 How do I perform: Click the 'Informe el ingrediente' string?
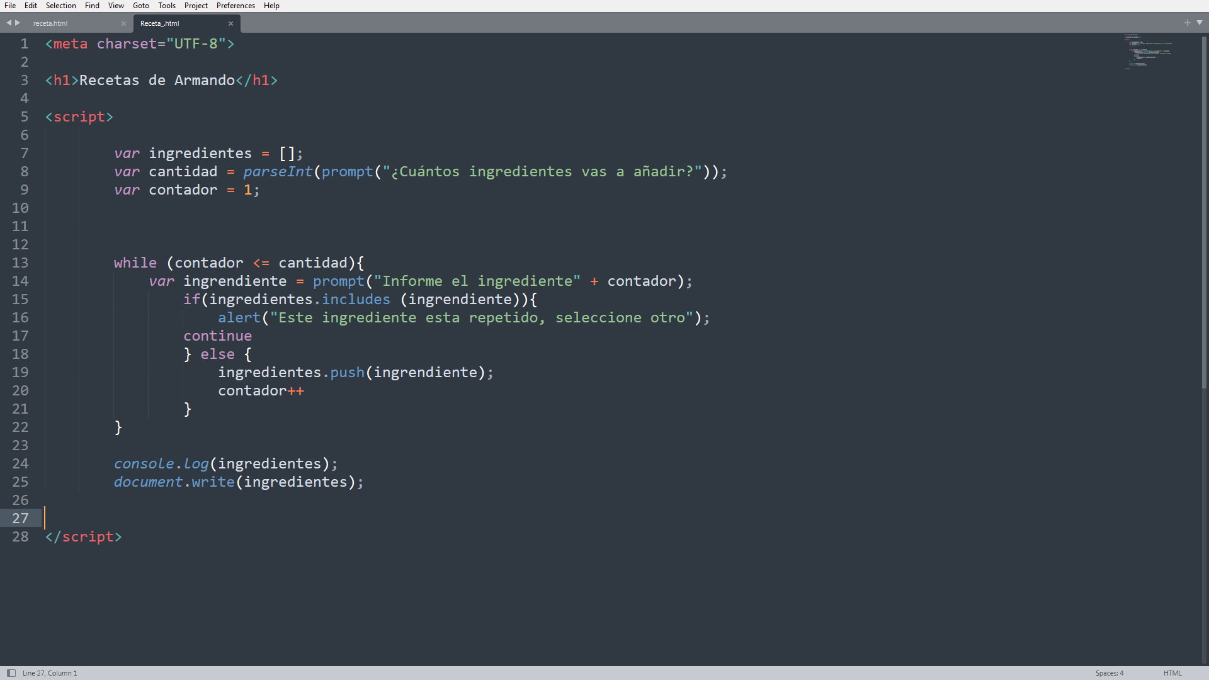(x=477, y=281)
